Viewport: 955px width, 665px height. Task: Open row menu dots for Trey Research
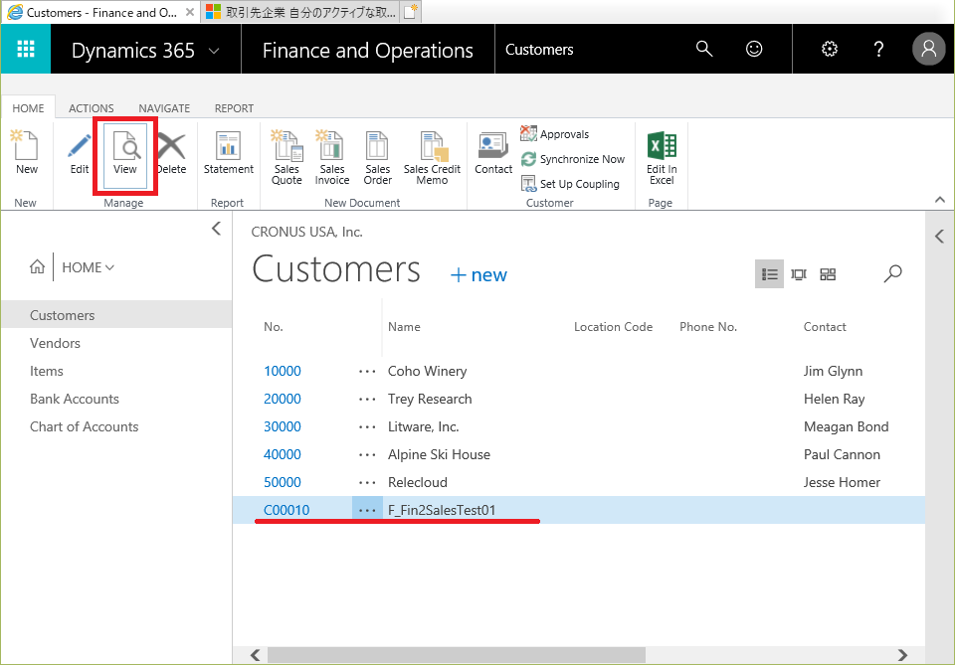coord(367,400)
